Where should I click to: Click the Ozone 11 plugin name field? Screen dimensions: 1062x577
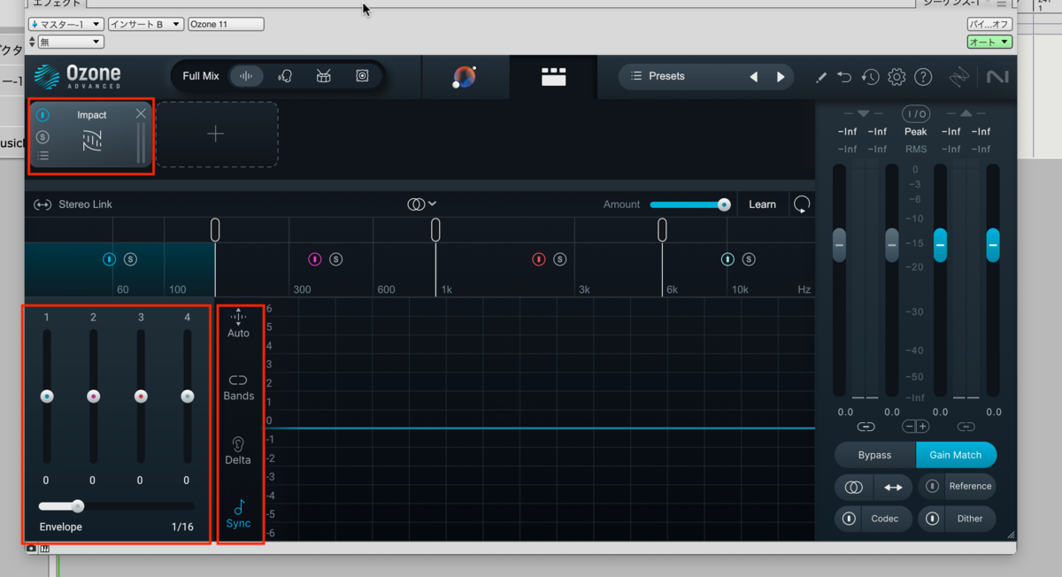point(226,24)
